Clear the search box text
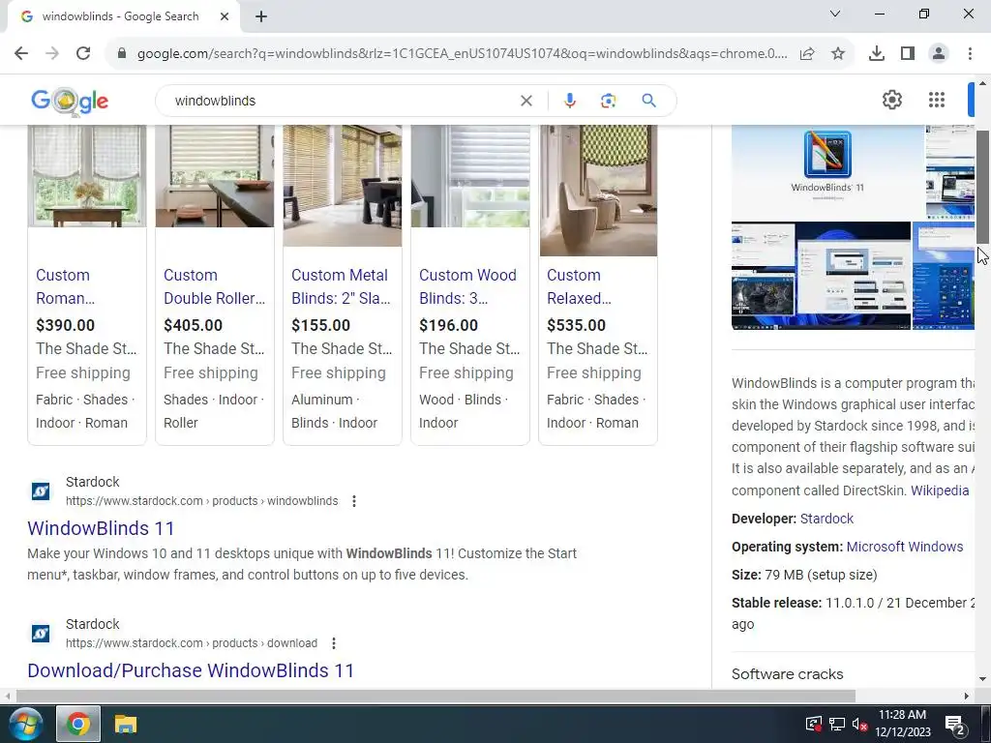This screenshot has height=743, width=991. click(526, 101)
